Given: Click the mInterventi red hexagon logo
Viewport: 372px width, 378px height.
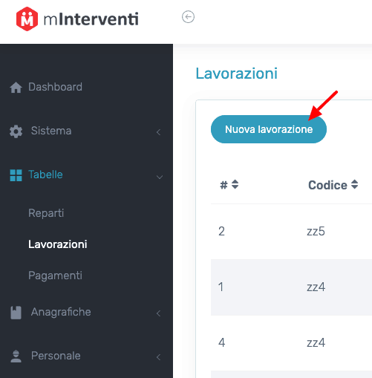Looking at the screenshot, I should [27, 19].
